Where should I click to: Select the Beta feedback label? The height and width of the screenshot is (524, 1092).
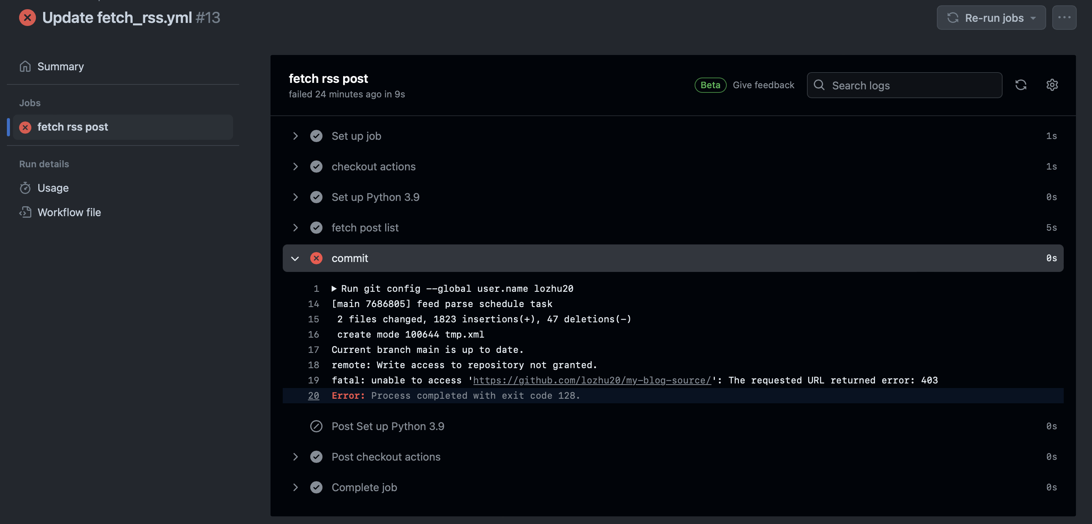pos(710,85)
